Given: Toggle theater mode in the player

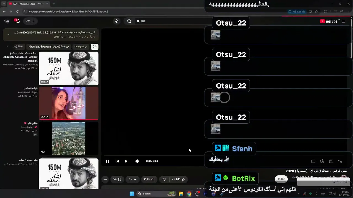Looking at the screenshot, I should tap(331, 161).
